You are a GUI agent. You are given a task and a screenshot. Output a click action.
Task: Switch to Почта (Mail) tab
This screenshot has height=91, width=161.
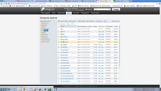click(54, 13)
